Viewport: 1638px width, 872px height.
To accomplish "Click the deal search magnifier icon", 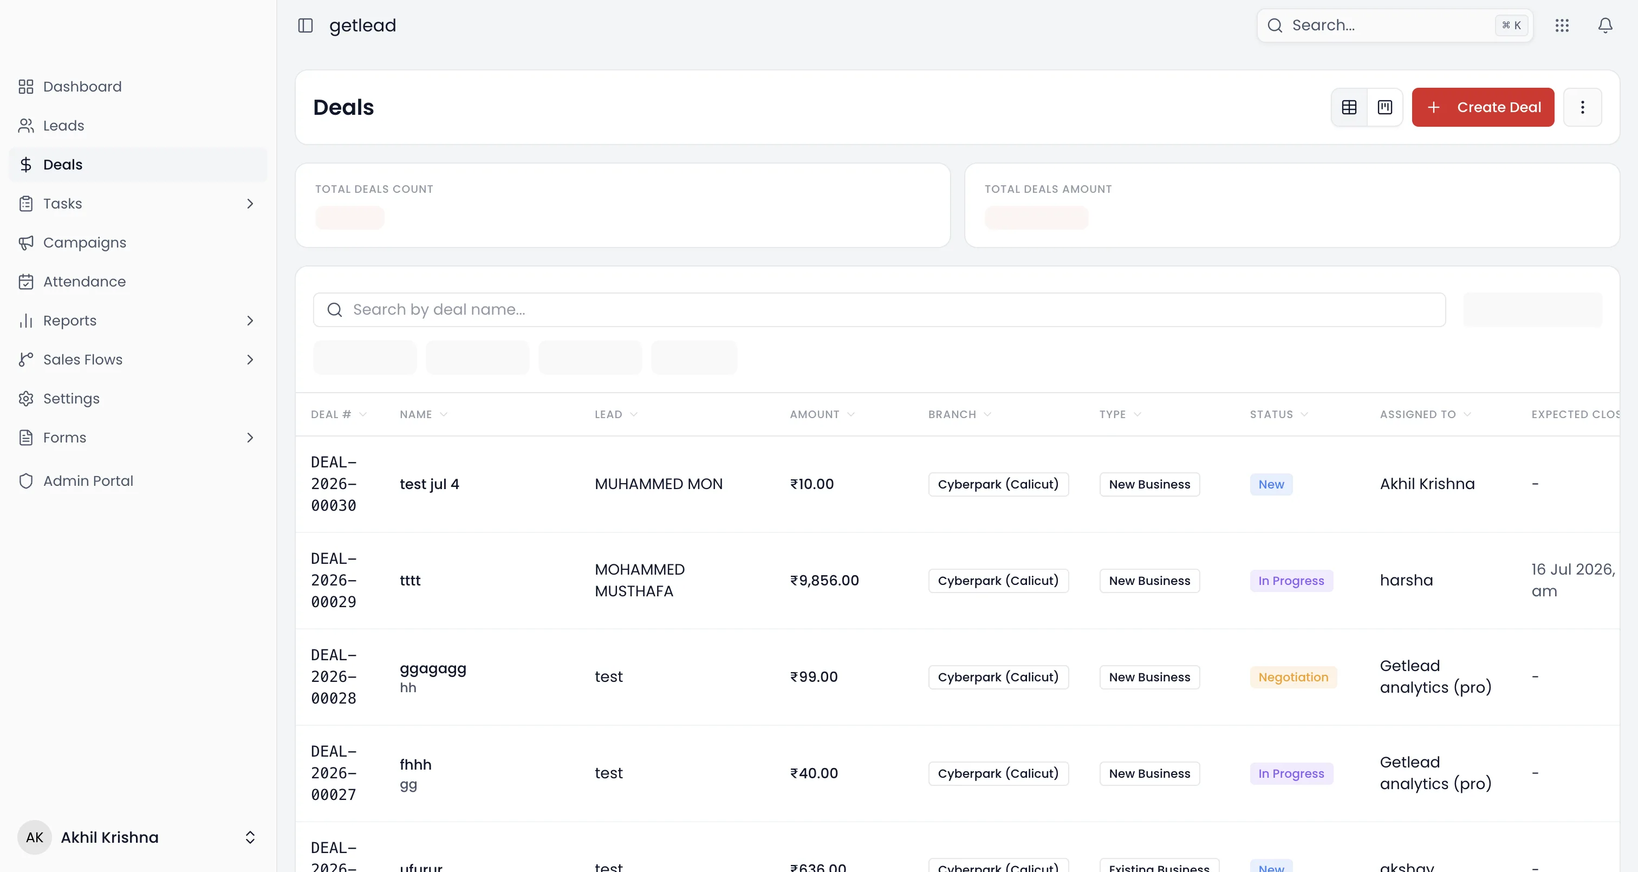I will tap(334, 310).
